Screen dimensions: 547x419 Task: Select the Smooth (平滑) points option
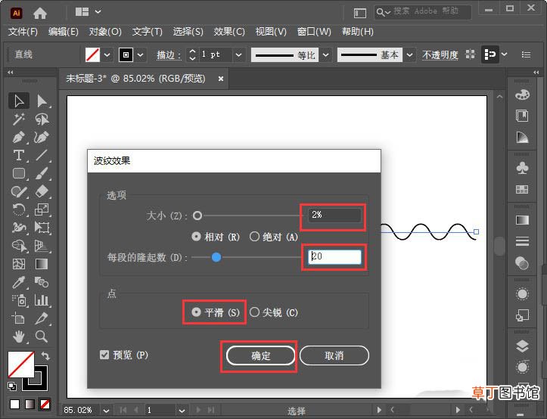(x=196, y=312)
